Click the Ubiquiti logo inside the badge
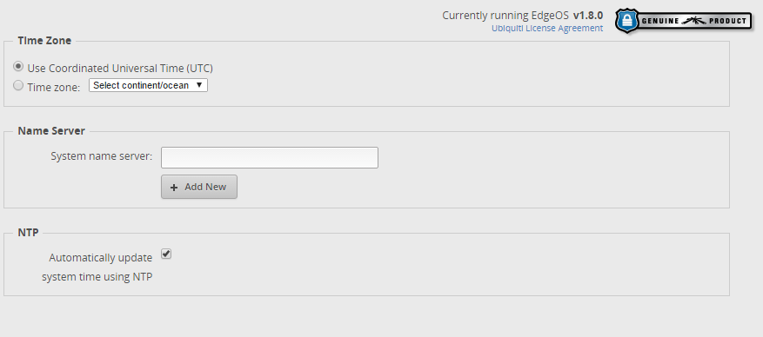This screenshot has height=337, width=763. [694, 21]
